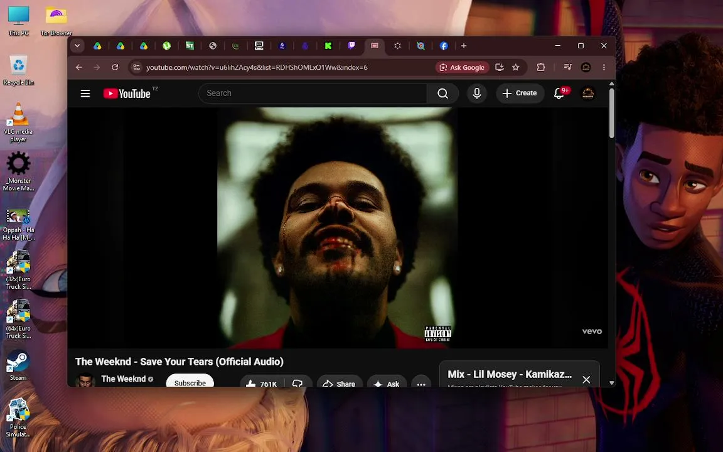The height and width of the screenshot is (452, 723).
Task: Dislike the Save Your Tears video
Action: [298, 383]
